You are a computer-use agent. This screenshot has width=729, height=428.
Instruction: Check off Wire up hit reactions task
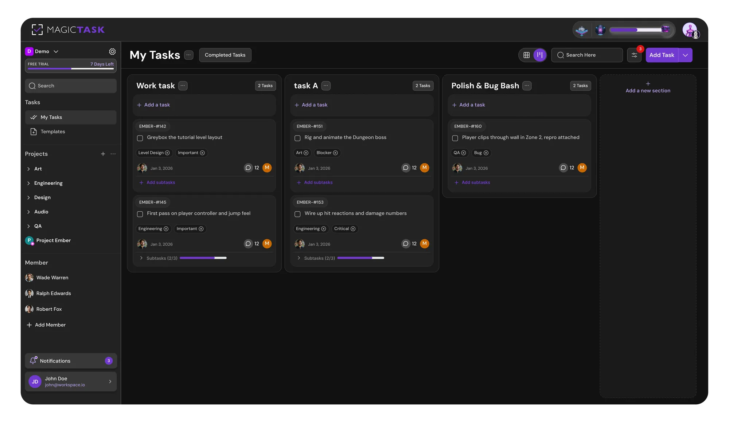point(297,214)
